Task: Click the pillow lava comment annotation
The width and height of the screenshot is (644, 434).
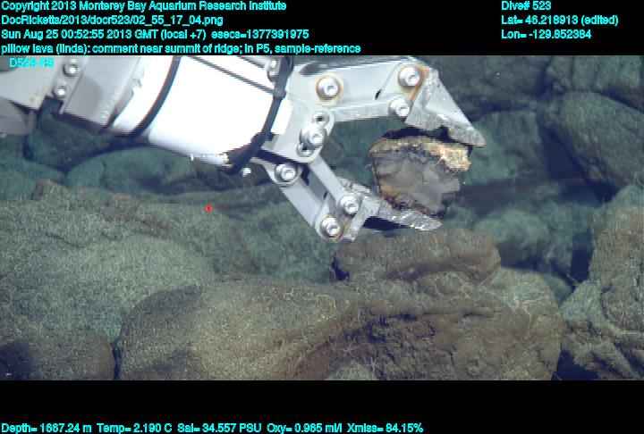Action: (181, 48)
